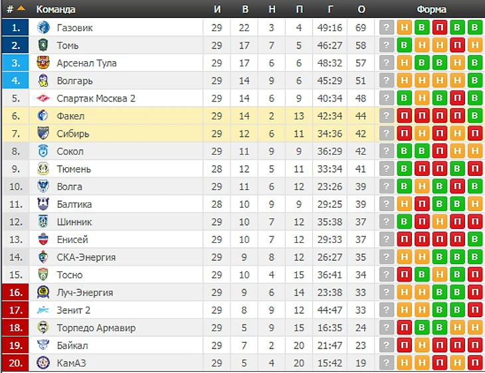Screen dimensions: 485x373
Task: Click the Команда column header
Action: tap(56, 9)
